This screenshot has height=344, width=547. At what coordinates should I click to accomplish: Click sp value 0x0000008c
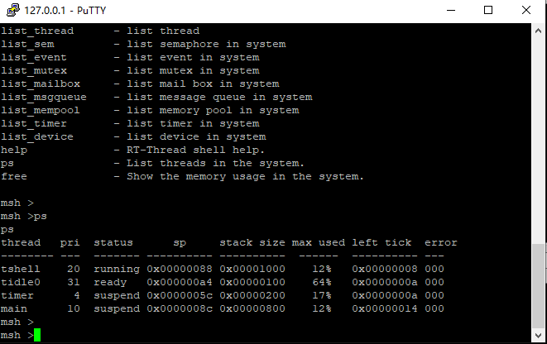click(x=180, y=308)
